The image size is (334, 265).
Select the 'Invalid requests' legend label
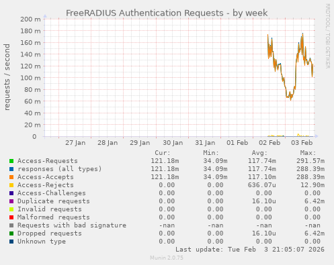click(50, 209)
